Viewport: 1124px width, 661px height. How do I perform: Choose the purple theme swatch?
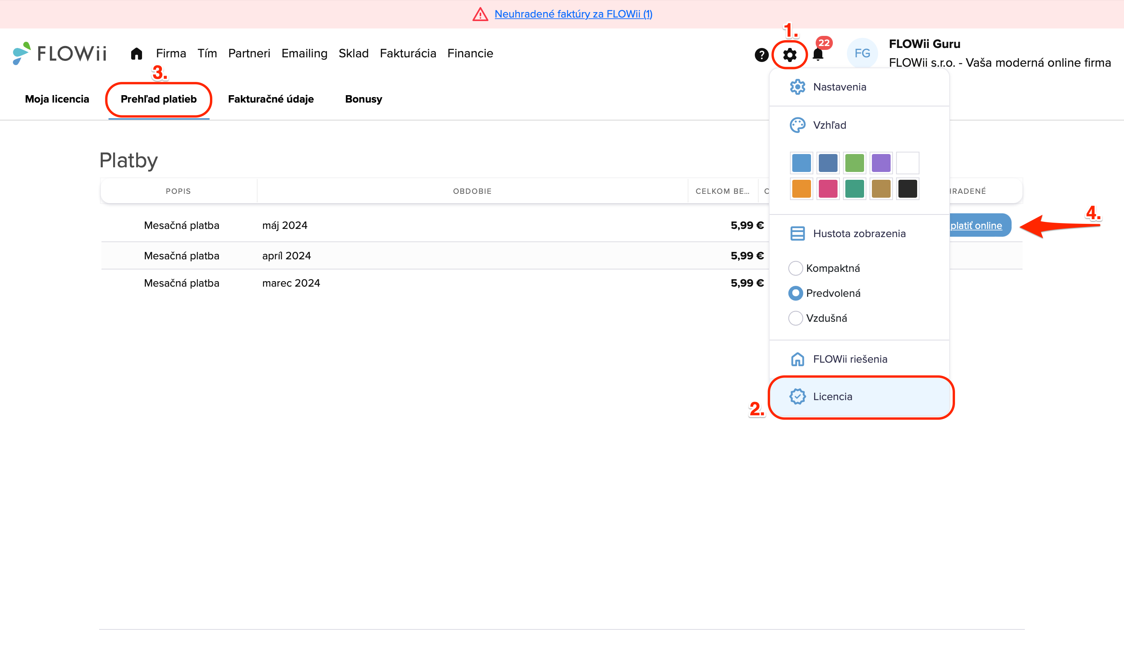881,163
